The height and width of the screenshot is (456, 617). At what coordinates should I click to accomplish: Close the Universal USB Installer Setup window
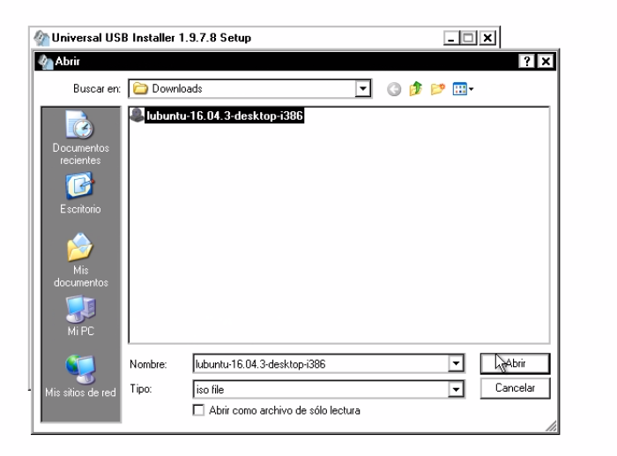tap(487, 38)
